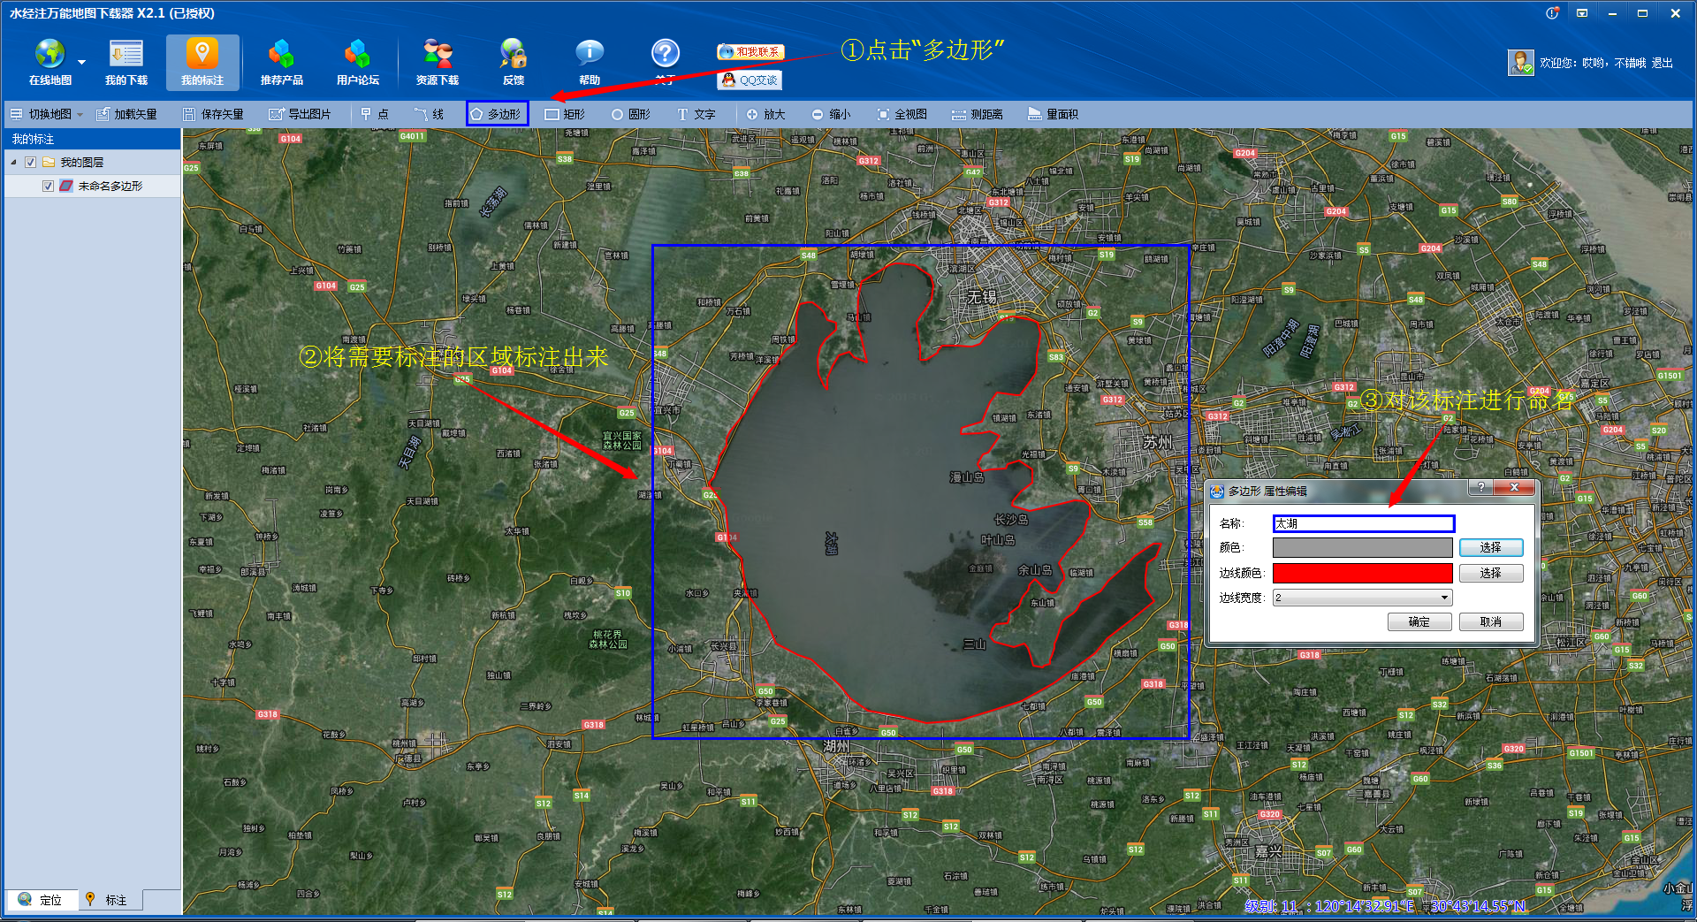Click the 名称 name input field
The image size is (1697, 922).
pyautogui.click(x=1364, y=523)
